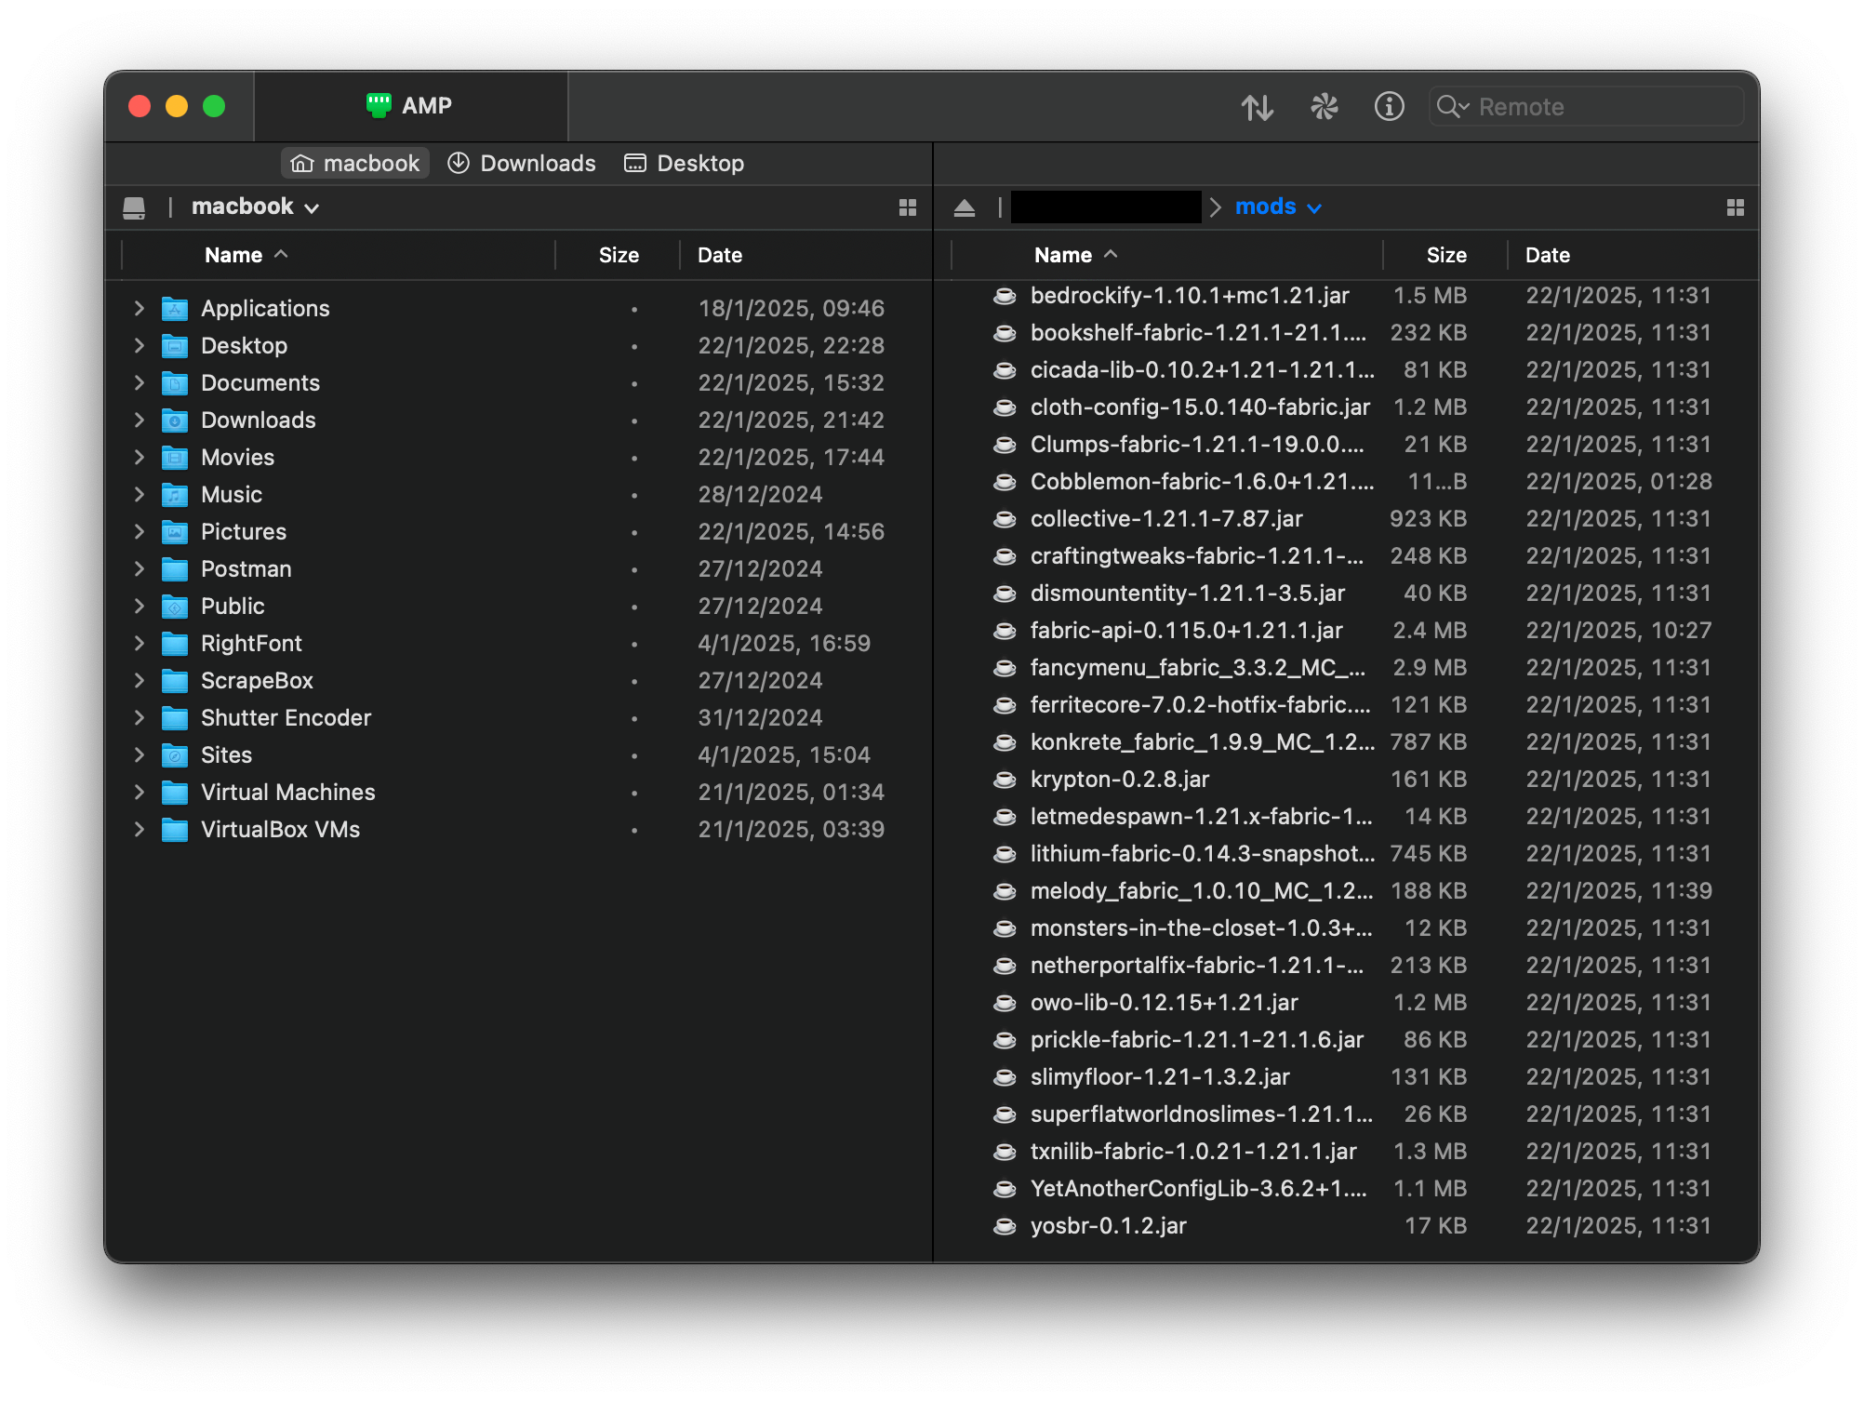Click jar icon beside fabric-api-0.115.0+1.21.1.jar
The height and width of the screenshot is (1401, 1864).
tap(1005, 631)
